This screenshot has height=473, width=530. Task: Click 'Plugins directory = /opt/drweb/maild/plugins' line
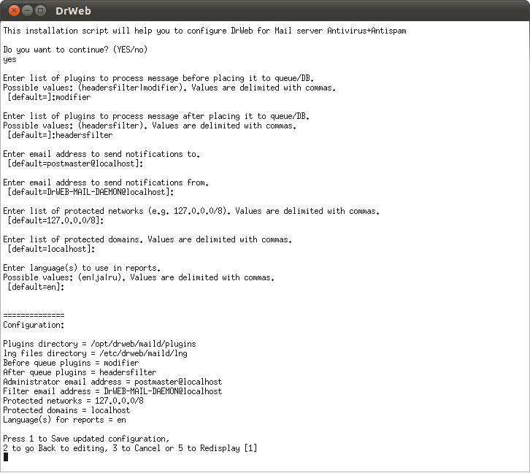pyautogui.click(x=99, y=344)
